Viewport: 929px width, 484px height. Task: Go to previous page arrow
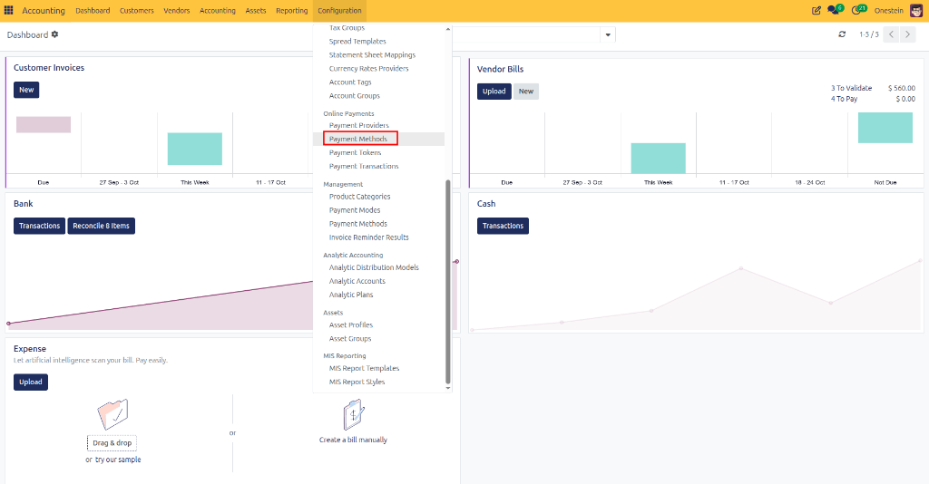[891, 34]
